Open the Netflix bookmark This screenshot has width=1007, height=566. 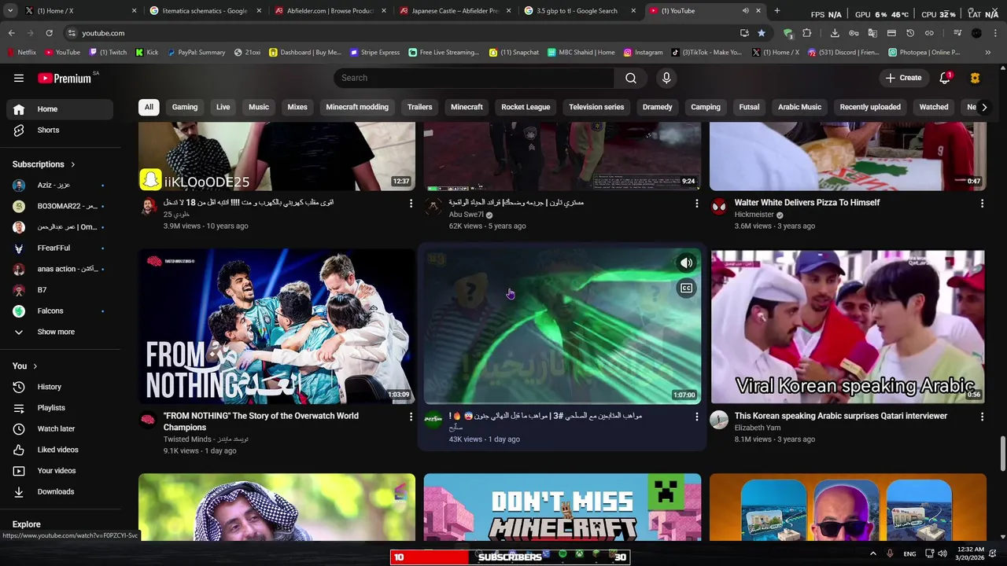pyautogui.click(x=20, y=53)
